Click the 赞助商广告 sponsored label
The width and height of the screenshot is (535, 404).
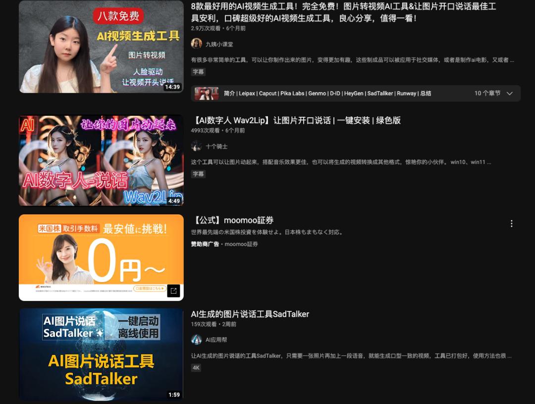(x=205, y=244)
